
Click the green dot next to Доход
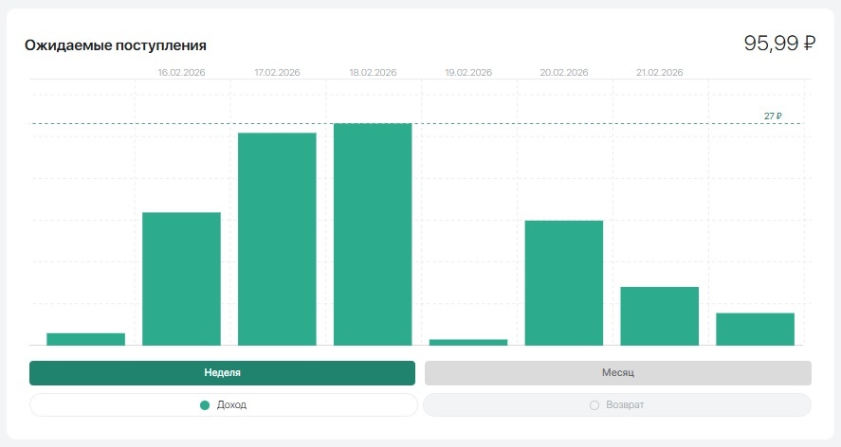[x=205, y=405]
